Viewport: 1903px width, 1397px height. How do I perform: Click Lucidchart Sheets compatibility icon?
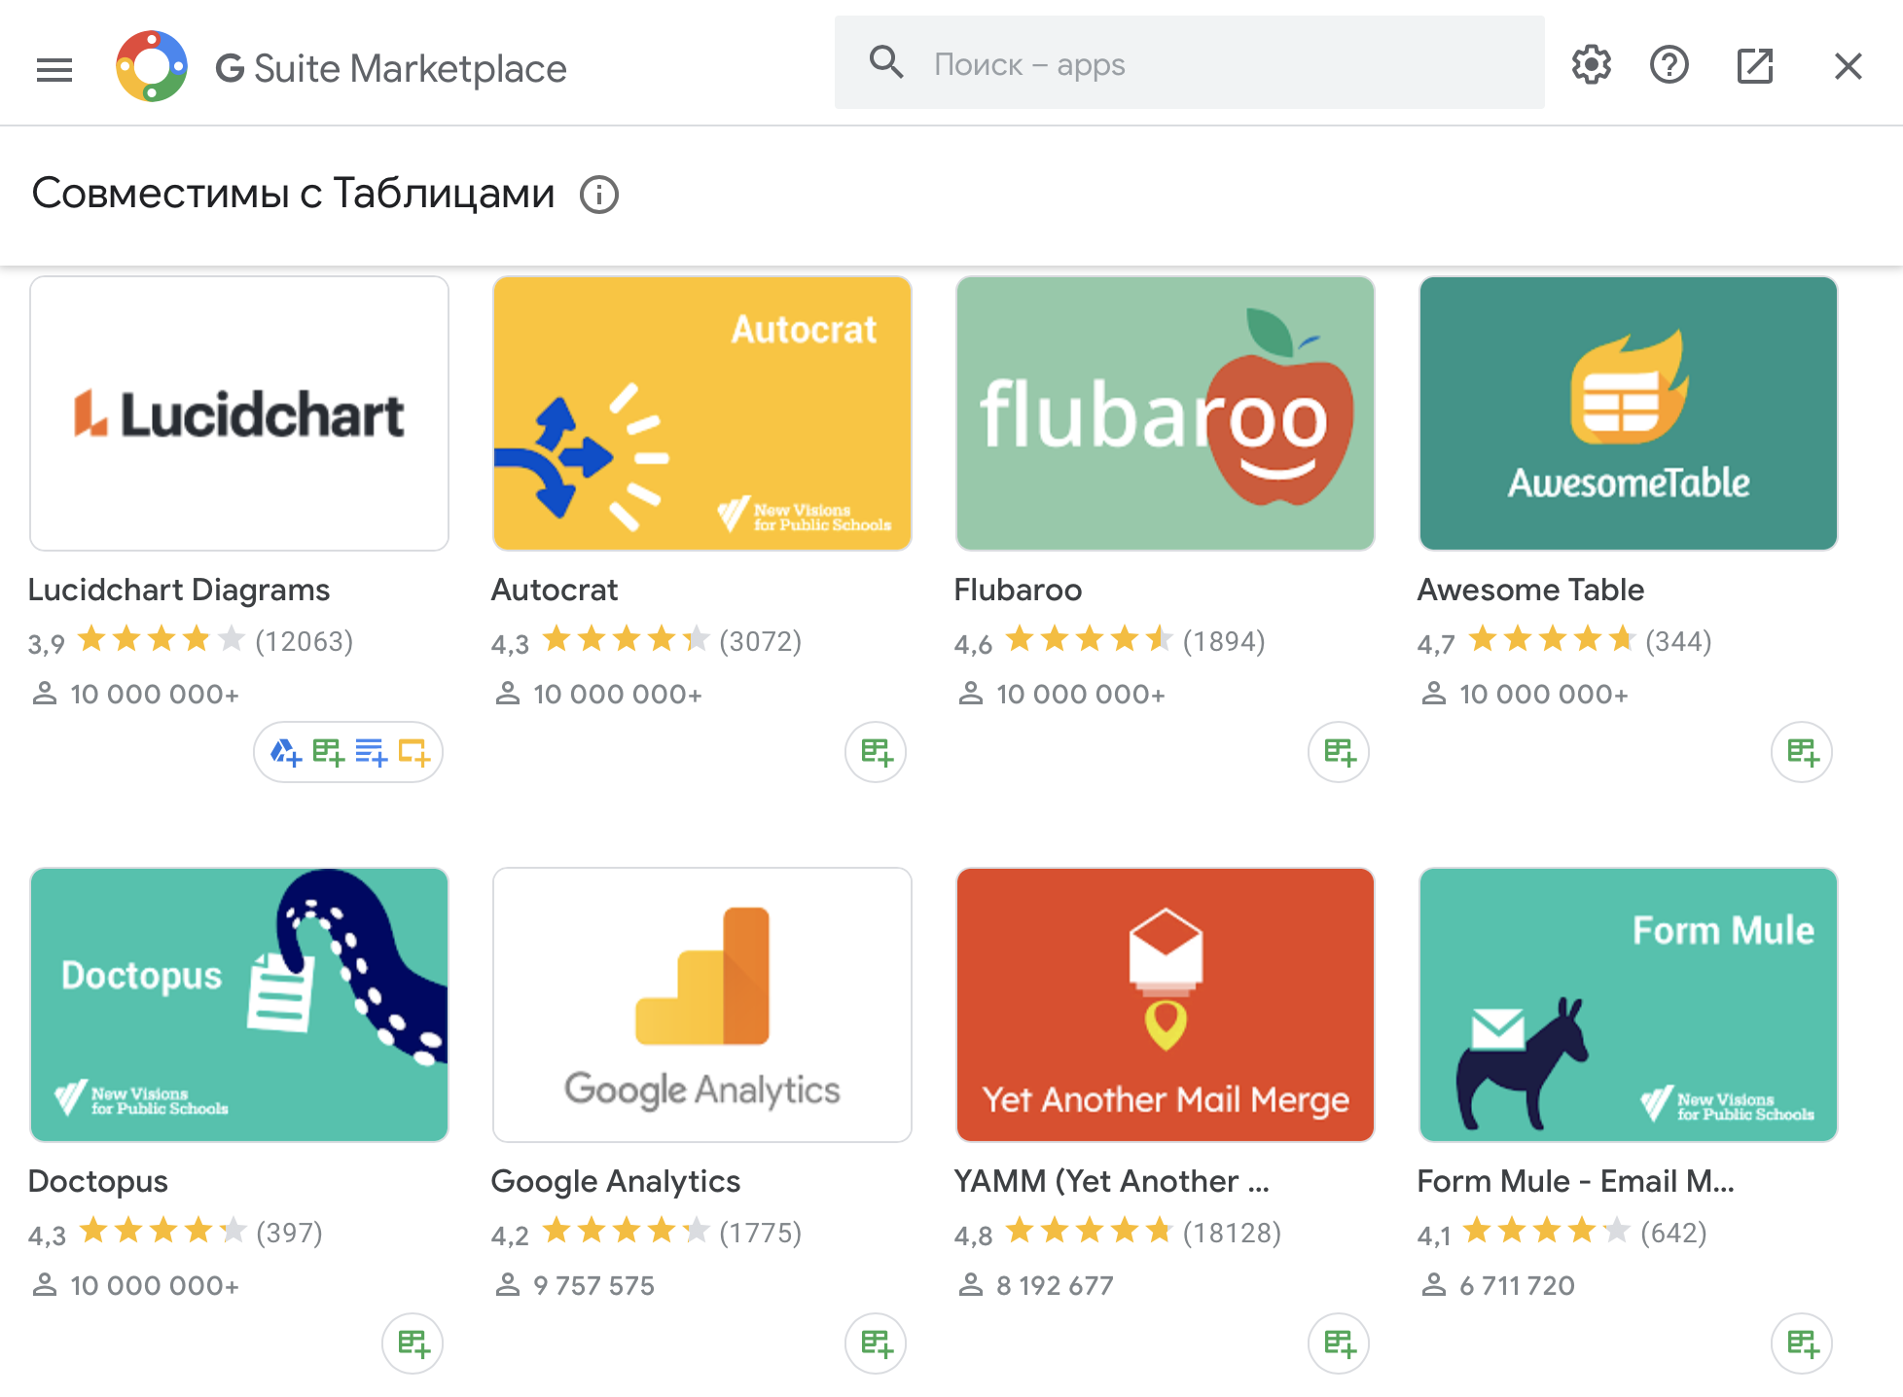[x=328, y=752]
